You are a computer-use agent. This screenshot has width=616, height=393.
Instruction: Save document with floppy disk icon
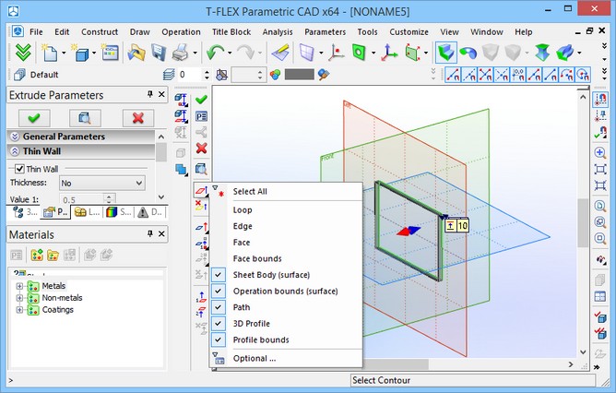158,53
